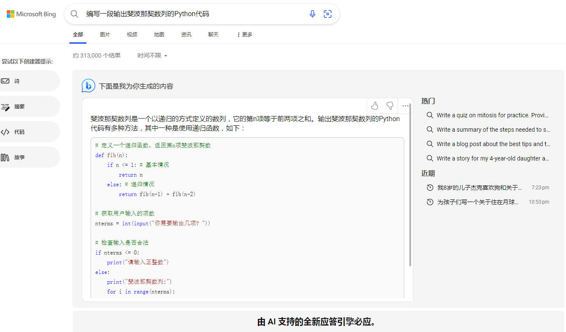Click the story books icon
The height and width of the screenshot is (332, 566).
[x=5, y=158]
